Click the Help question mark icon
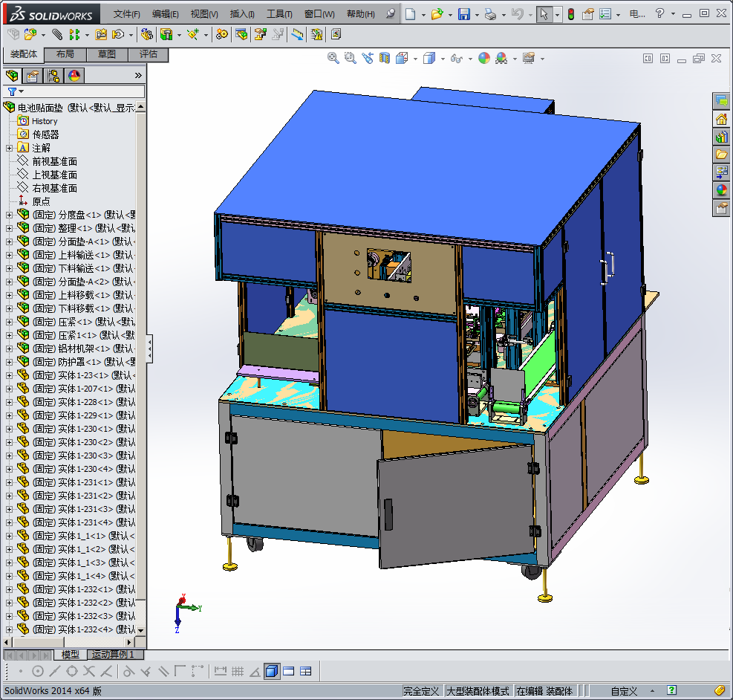 pyautogui.click(x=659, y=13)
